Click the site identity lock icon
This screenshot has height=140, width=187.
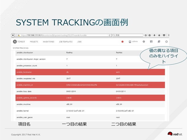[19, 35]
